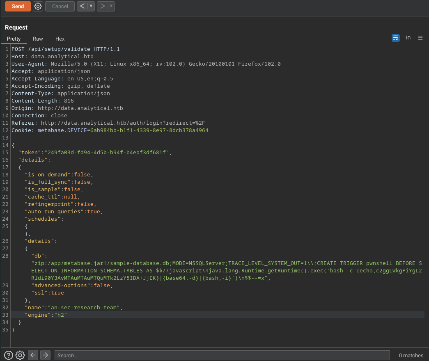Open search settings gear icon

click(20, 355)
